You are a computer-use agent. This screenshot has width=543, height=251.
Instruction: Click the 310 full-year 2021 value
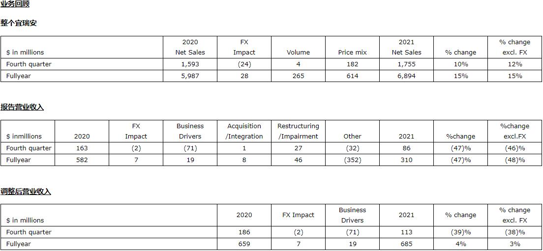[x=406, y=160]
